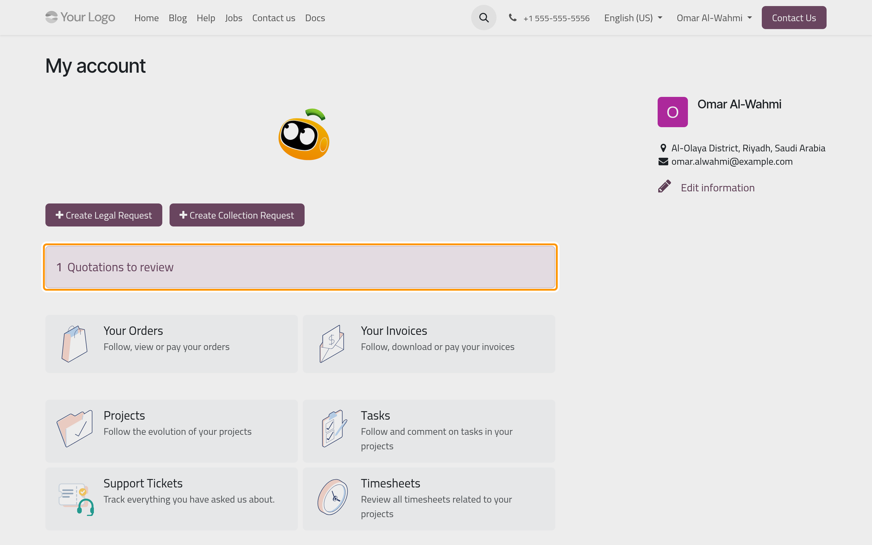Open the Your Orders card title
The height and width of the screenshot is (545, 872).
tap(133, 331)
